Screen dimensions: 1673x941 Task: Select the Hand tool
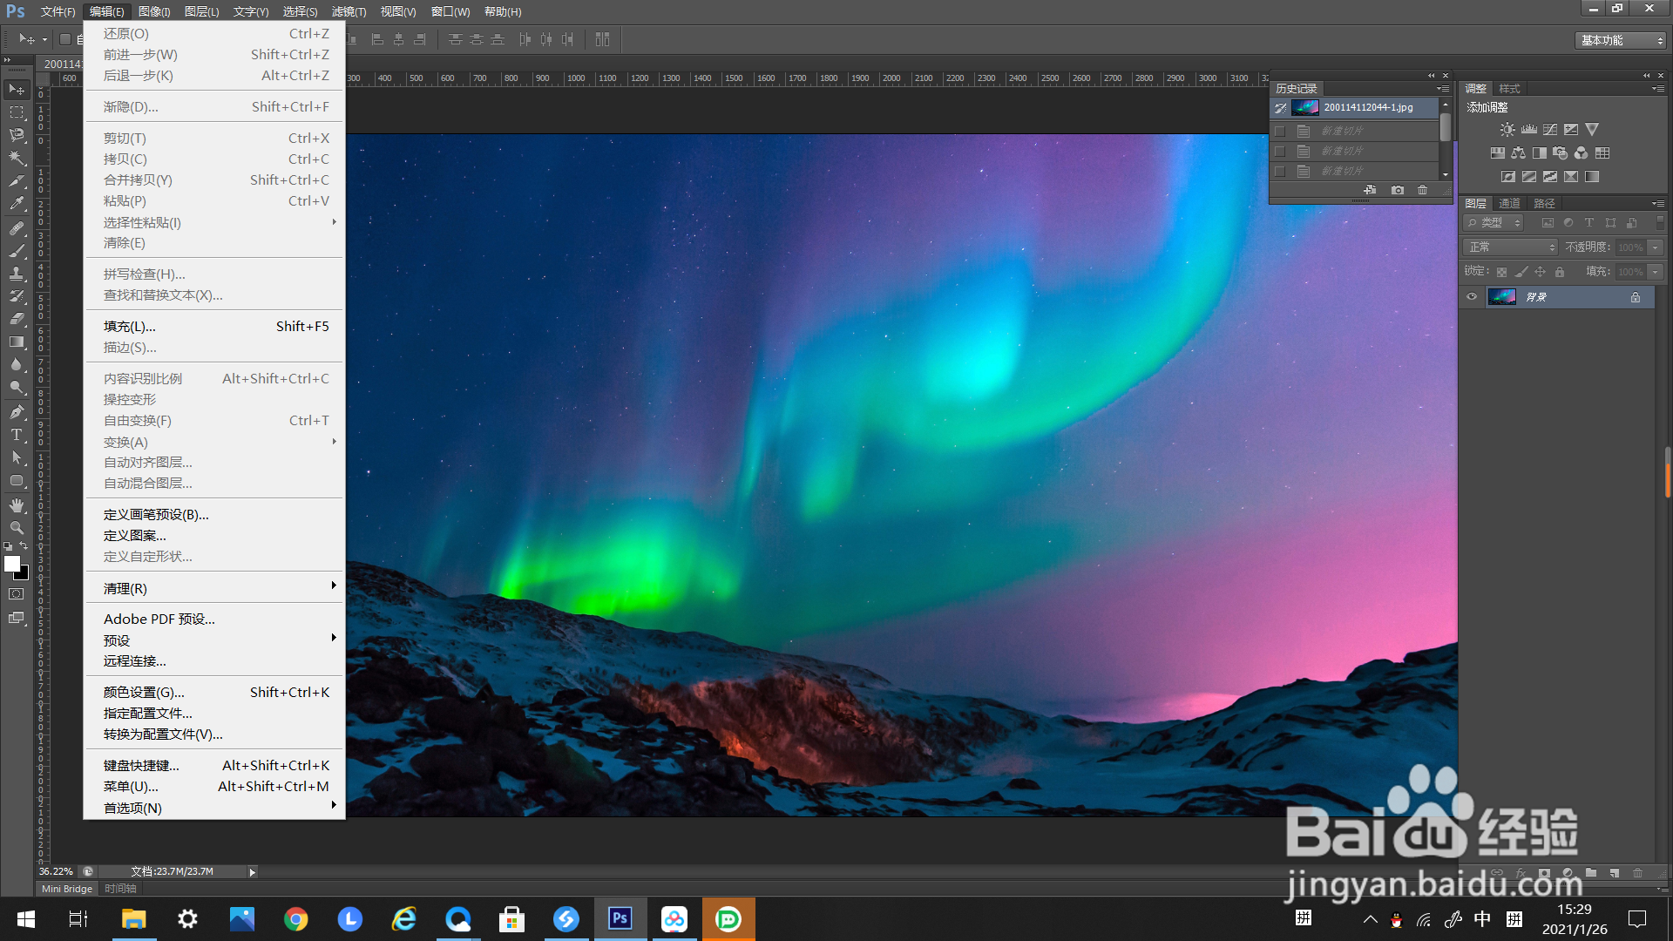[x=17, y=505]
